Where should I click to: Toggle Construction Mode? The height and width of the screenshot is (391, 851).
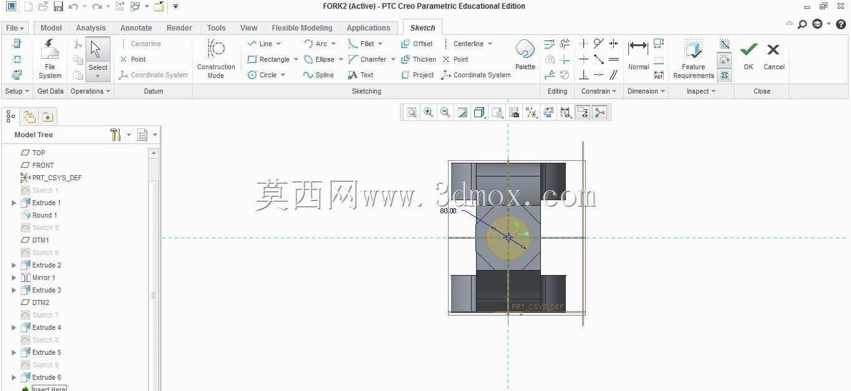click(216, 59)
